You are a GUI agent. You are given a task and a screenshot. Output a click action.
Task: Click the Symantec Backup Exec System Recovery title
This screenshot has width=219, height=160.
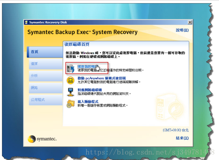click(x=83, y=32)
